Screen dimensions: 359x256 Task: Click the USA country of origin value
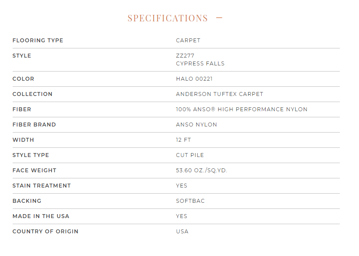click(182, 232)
